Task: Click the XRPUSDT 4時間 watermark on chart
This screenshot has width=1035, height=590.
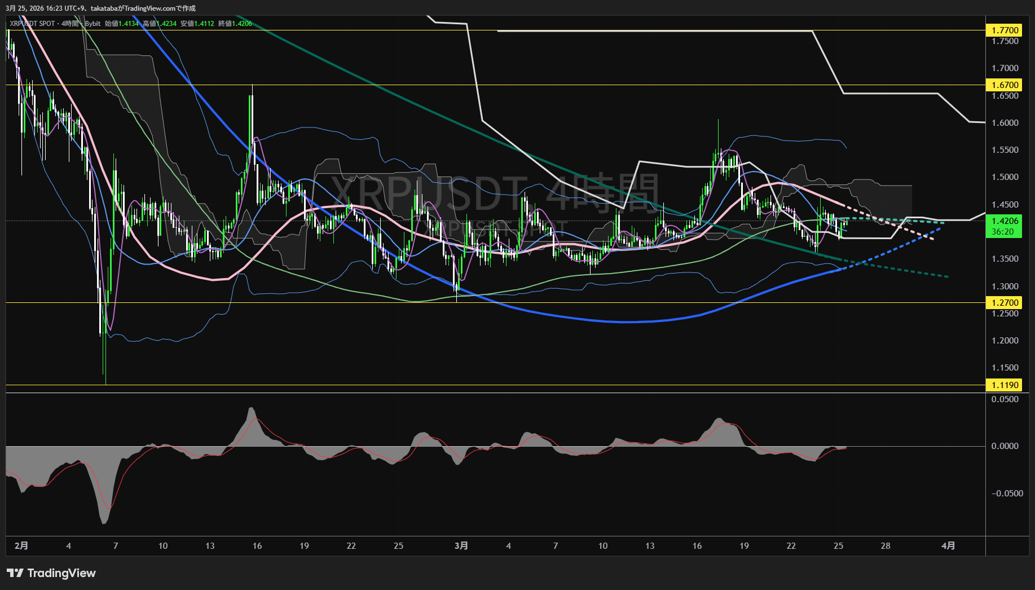Action: pos(494,193)
